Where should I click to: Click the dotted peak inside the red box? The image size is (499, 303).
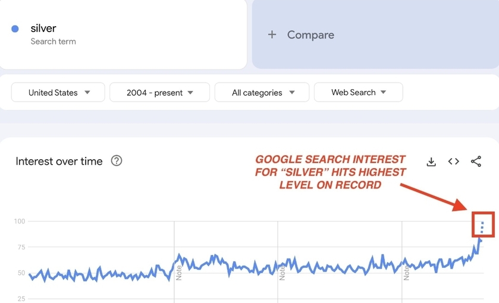(482, 227)
